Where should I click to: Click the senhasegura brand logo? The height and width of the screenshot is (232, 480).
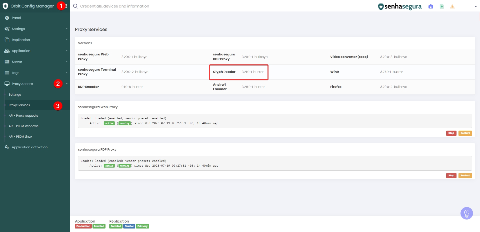[400, 7]
